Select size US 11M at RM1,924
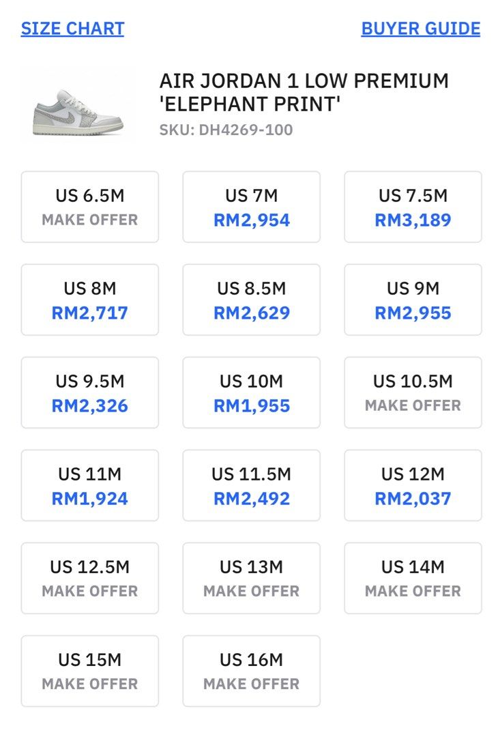This screenshot has width=498, height=737. tap(90, 485)
